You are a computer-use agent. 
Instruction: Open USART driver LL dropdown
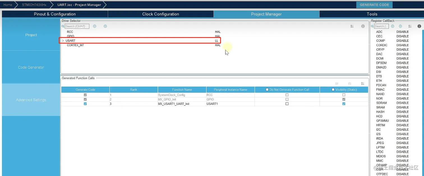coord(216,41)
